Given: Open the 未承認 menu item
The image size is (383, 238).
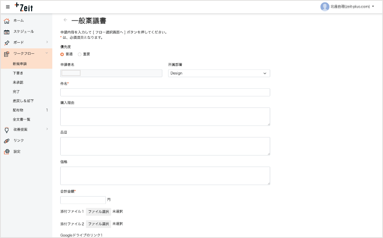Looking at the screenshot, I should coord(18,83).
